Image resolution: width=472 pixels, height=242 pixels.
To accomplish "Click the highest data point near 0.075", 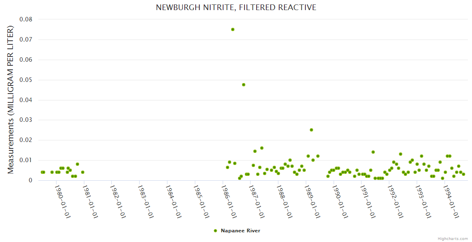I will point(233,29).
